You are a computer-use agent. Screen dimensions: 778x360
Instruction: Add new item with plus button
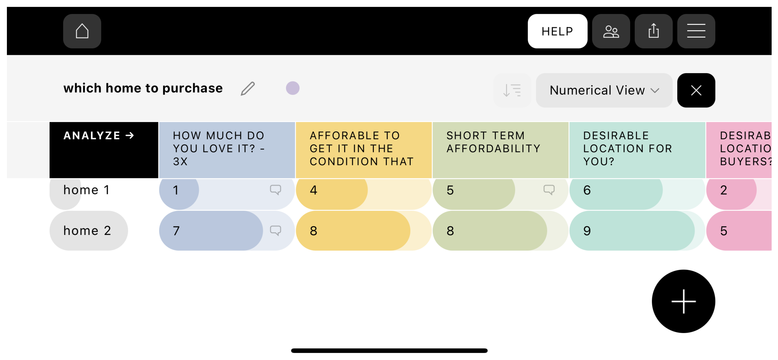684,301
